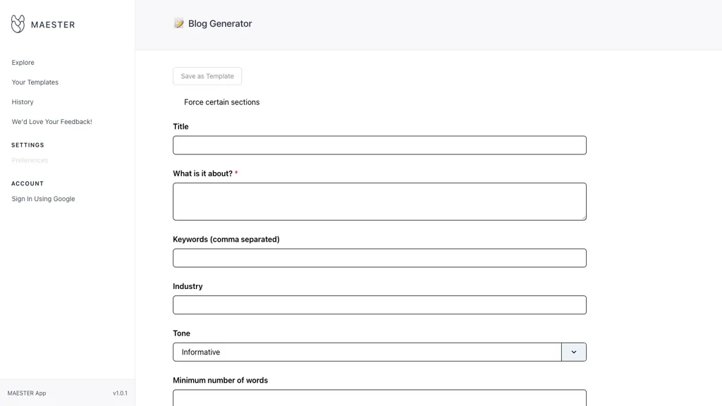Image resolution: width=722 pixels, height=406 pixels.
Task: Click into the What is it about textarea
Action: coord(379,201)
